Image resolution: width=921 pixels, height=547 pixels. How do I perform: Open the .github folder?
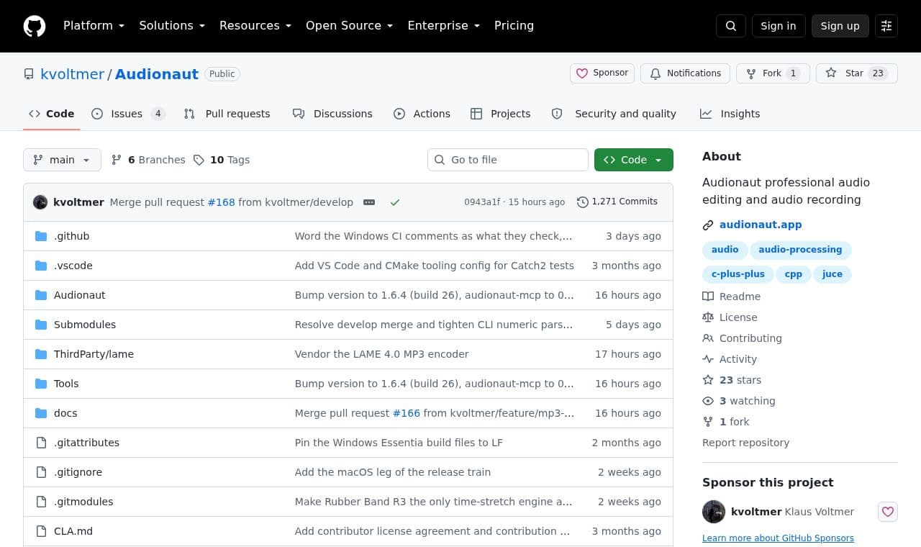pos(71,236)
